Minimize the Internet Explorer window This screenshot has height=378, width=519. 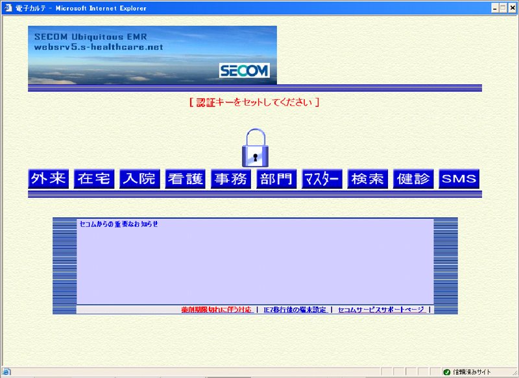(495, 8)
